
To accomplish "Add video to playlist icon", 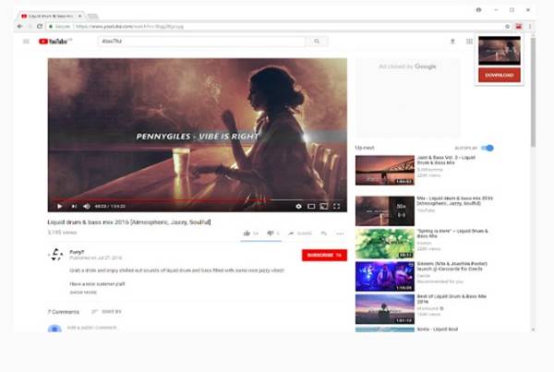I will tap(324, 234).
